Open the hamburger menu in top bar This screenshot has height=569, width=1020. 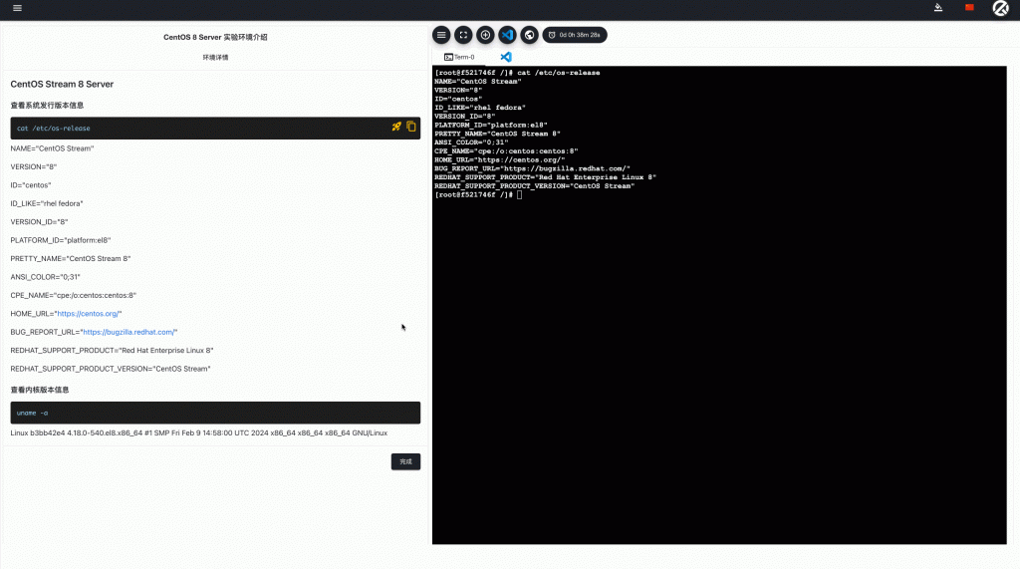tap(18, 8)
